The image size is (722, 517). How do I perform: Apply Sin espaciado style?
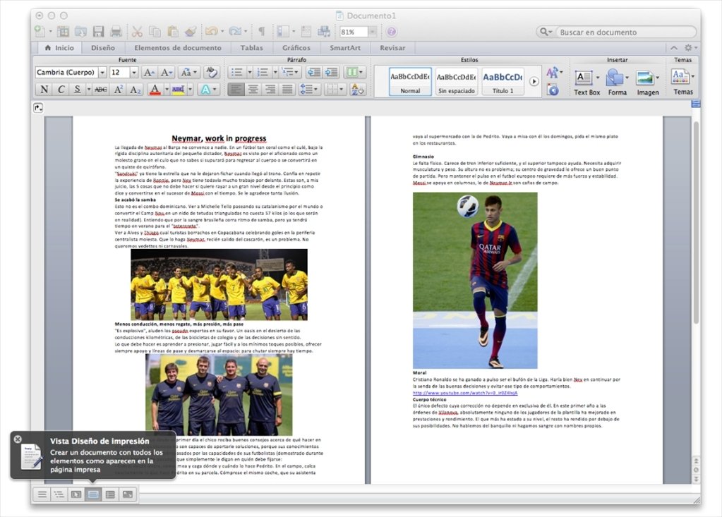click(456, 81)
